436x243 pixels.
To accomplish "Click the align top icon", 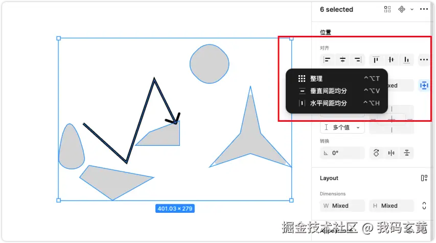I will [376, 59].
